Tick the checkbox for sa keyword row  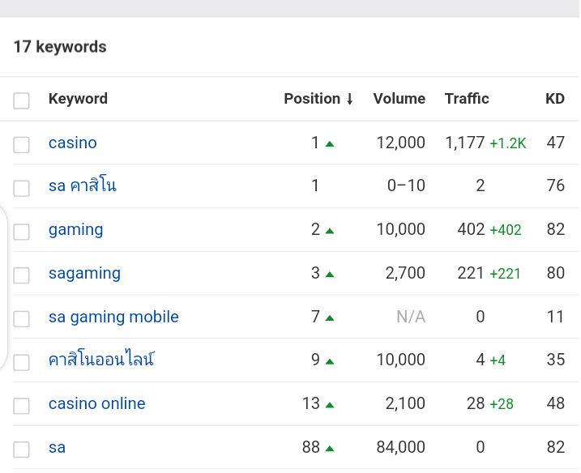[x=21, y=450]
